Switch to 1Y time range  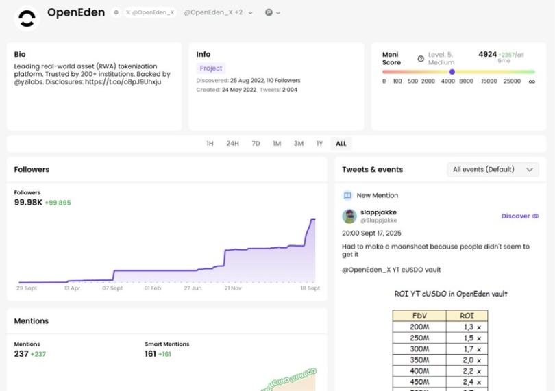[x=319, y=144]
